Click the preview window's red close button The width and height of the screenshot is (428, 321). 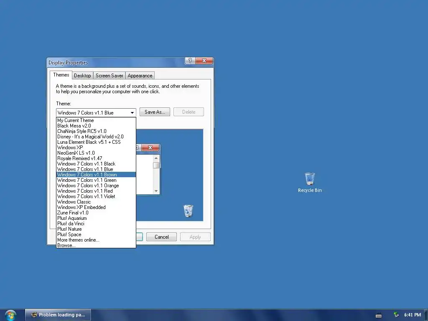[150, 148]
